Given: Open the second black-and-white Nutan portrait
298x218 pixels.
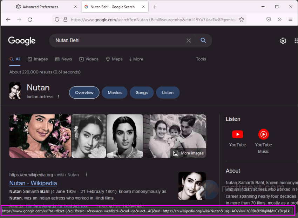Looking at the screenshot, I should (89, 136).
